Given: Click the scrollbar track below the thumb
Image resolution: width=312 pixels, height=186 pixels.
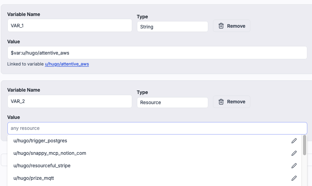Looking at the screenshot, I should 304,172.
